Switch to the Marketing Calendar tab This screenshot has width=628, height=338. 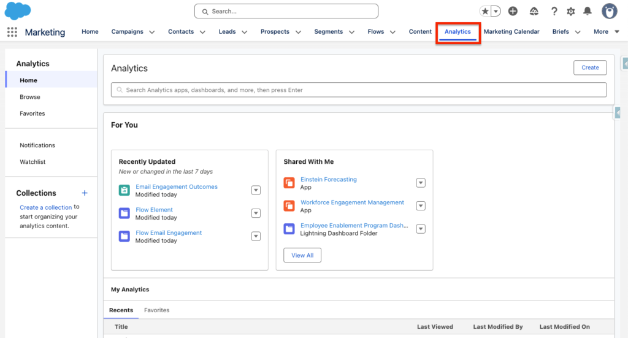point(511,32)
